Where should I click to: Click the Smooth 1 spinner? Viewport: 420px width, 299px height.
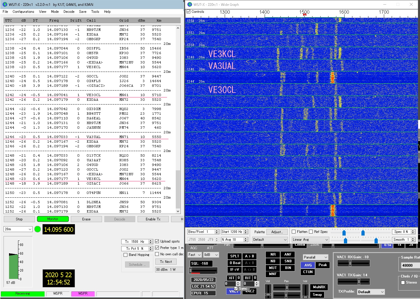pyautogui.click(x=404, y=240)
